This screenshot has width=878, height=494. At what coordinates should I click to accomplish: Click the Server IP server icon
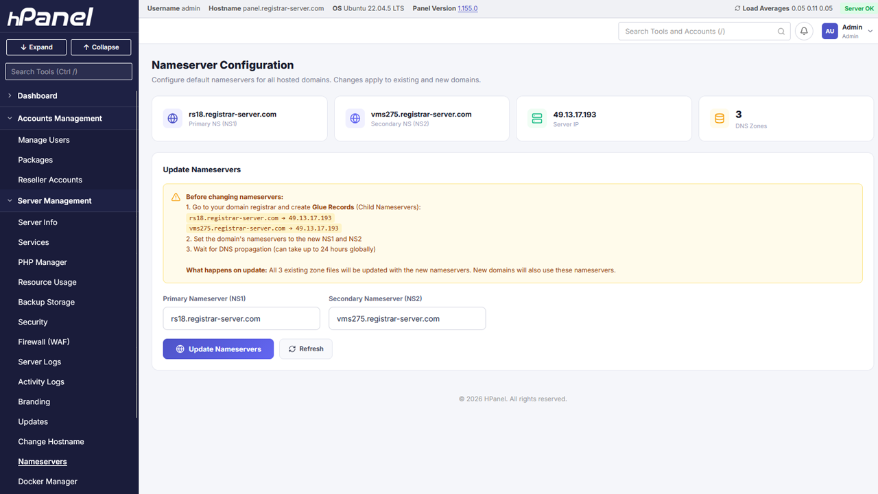(x=537, y=119)
